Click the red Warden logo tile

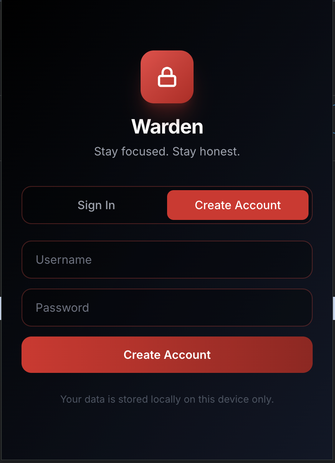coord(167,77)
